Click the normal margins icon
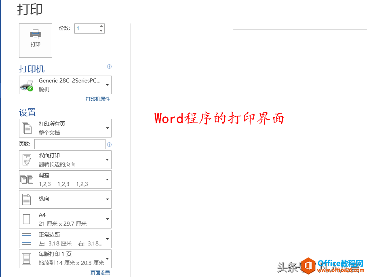 (26, 239)
